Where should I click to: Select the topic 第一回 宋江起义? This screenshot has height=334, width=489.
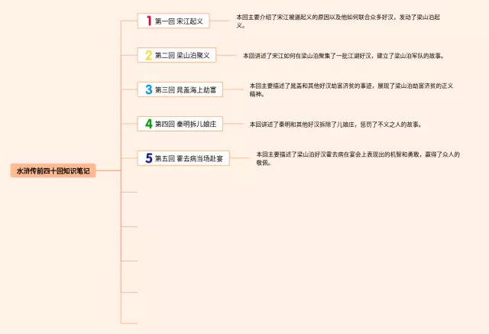coord(179,21)
